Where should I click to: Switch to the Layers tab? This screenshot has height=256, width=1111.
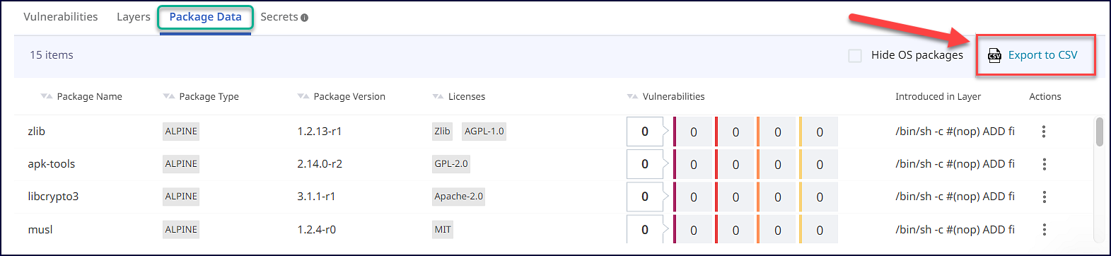(x=134, y=16)
